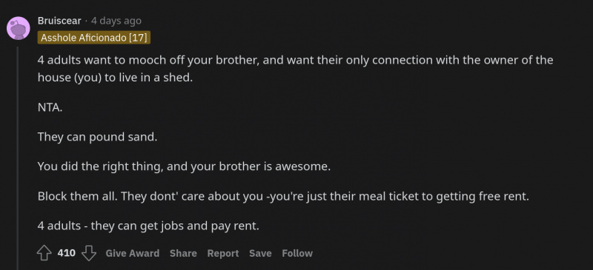Click Give Award under the comment
593x270 pixels.
[133, 253]
